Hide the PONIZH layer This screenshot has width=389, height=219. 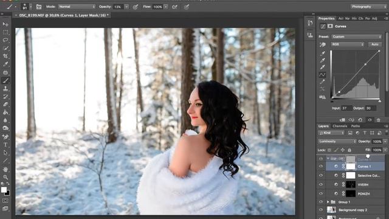(x=321, y=193)
